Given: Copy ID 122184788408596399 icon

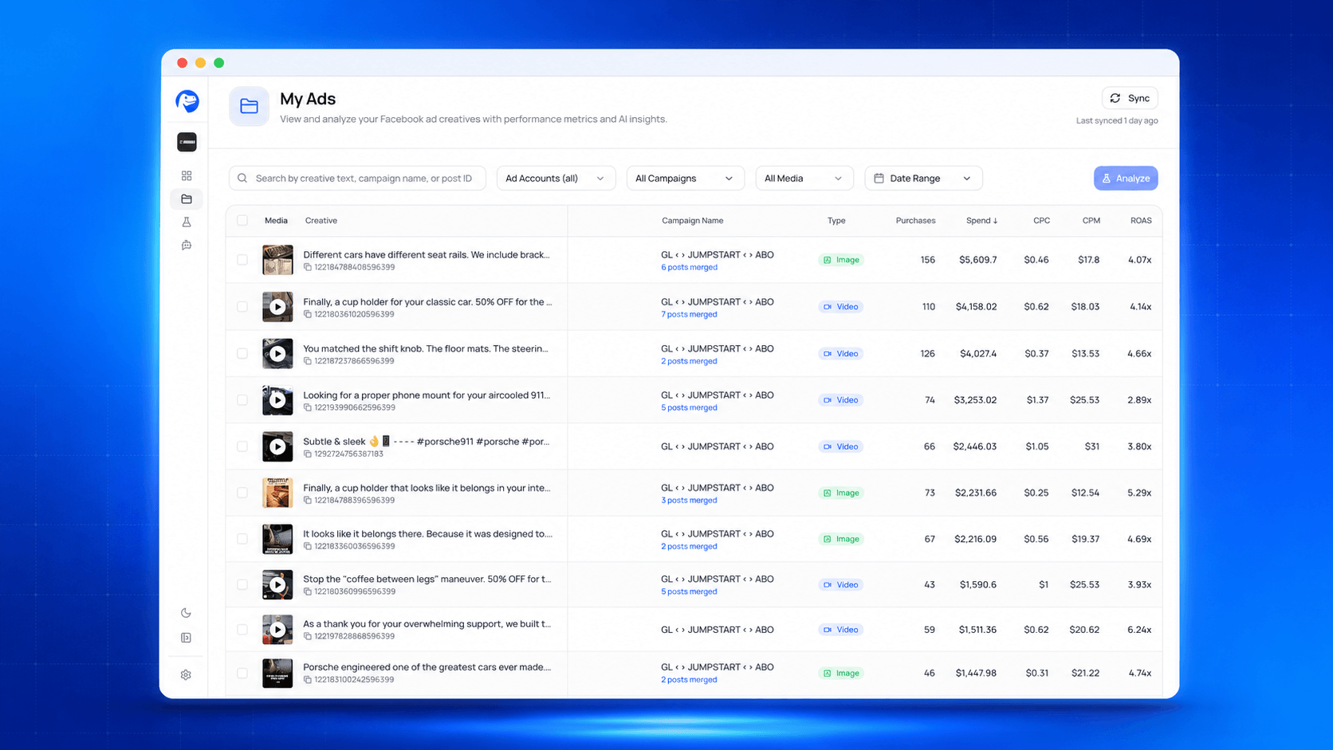Looking at the screenshot, I should coord(308,267).
